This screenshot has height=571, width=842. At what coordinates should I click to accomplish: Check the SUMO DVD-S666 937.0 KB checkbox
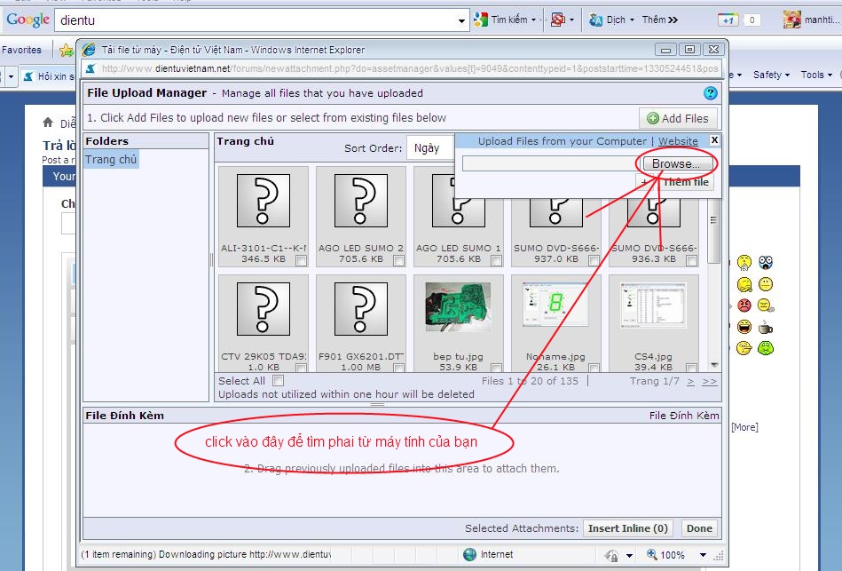click(594, 261)
